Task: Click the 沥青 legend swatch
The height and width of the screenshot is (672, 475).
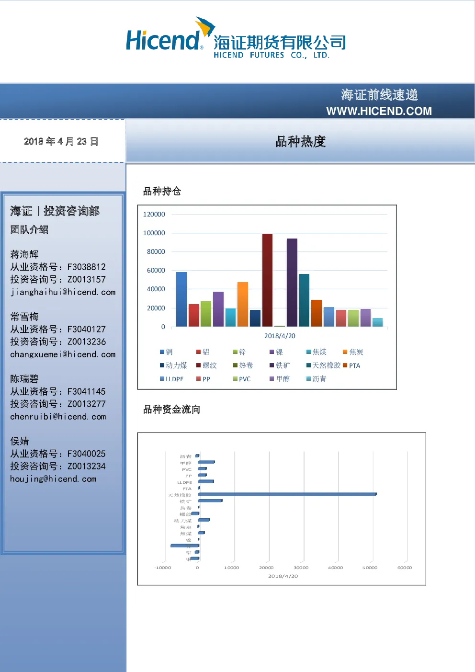Action: (x=309, y=379)
